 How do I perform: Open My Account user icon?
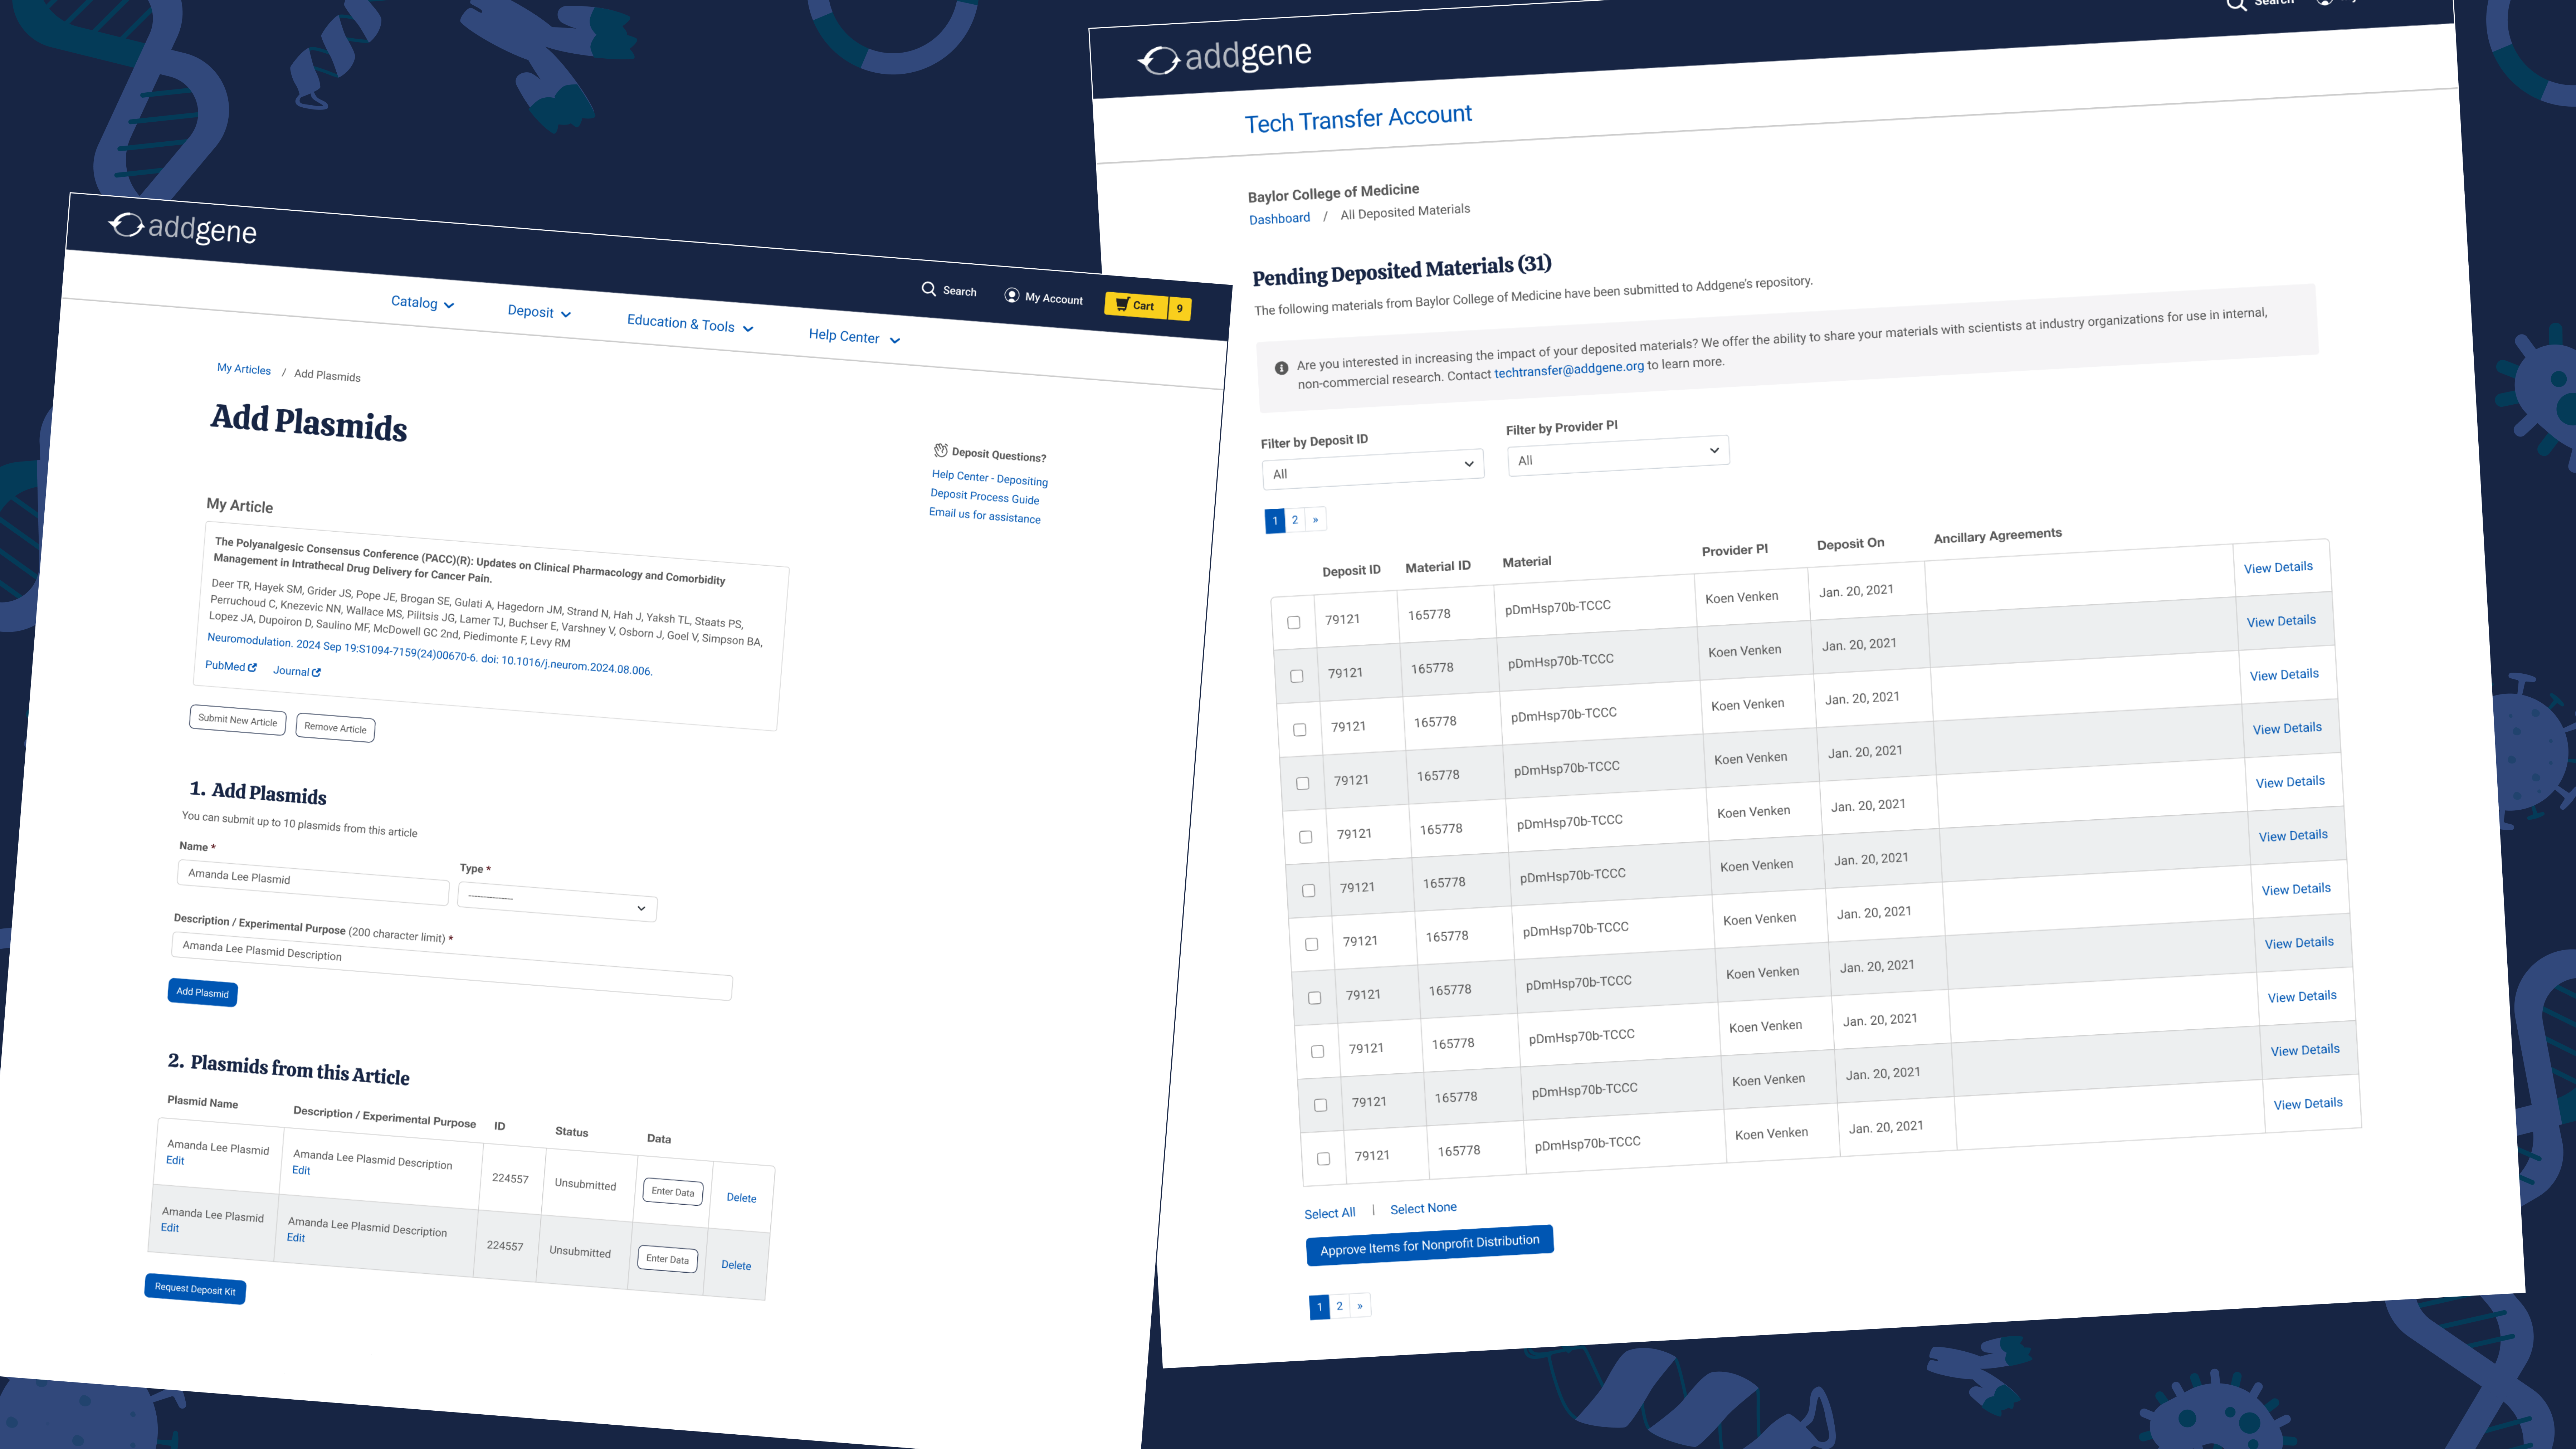coord(1012,295)
